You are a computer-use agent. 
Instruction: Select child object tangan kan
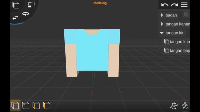(x=180, y=42)
